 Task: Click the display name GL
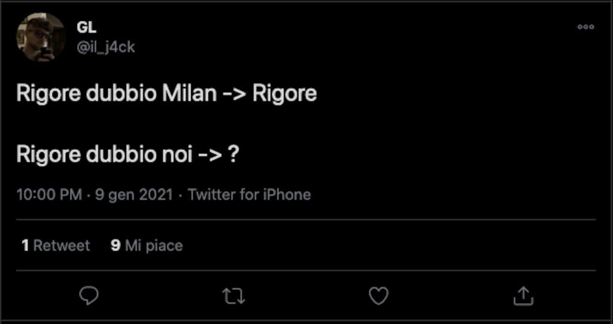86,27
